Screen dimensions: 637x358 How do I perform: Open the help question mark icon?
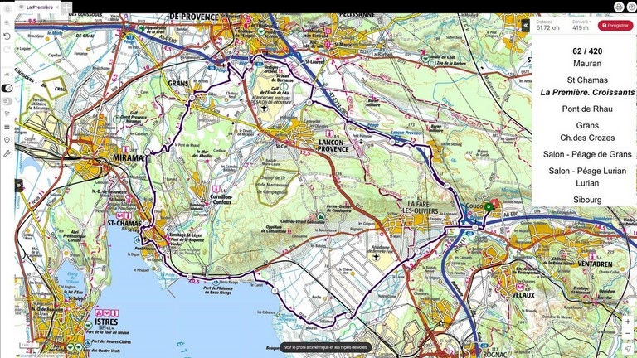point(630,7)
